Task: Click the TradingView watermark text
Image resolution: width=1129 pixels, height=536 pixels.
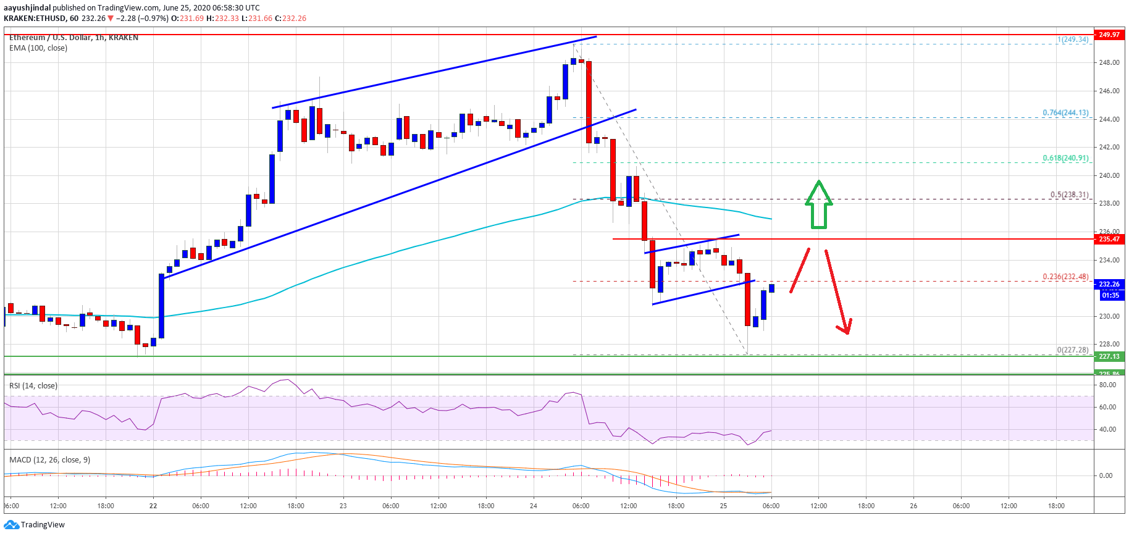Action: coord(43,525)
